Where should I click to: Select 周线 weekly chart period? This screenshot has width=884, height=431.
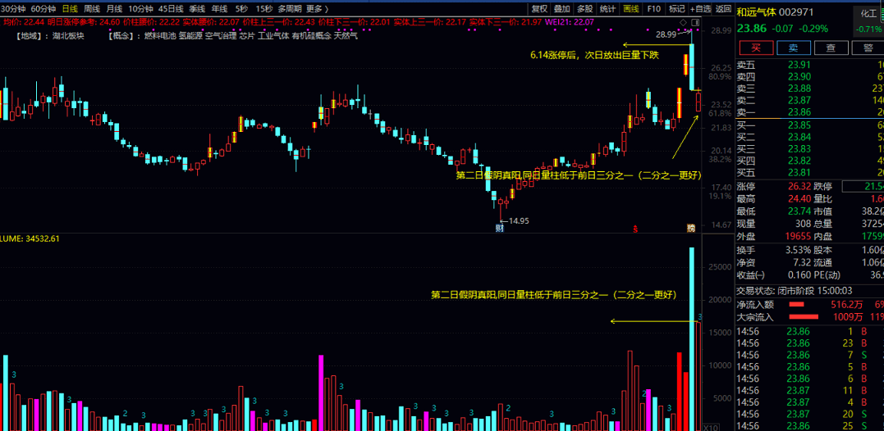(92, 8)
